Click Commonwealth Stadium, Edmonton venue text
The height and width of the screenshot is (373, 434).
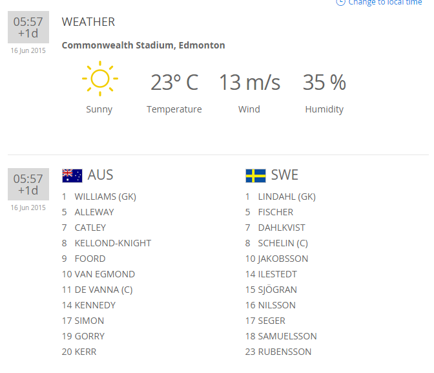[x=143, y=45]
